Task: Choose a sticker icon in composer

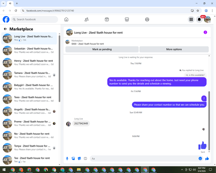Action: click(79, 159)
